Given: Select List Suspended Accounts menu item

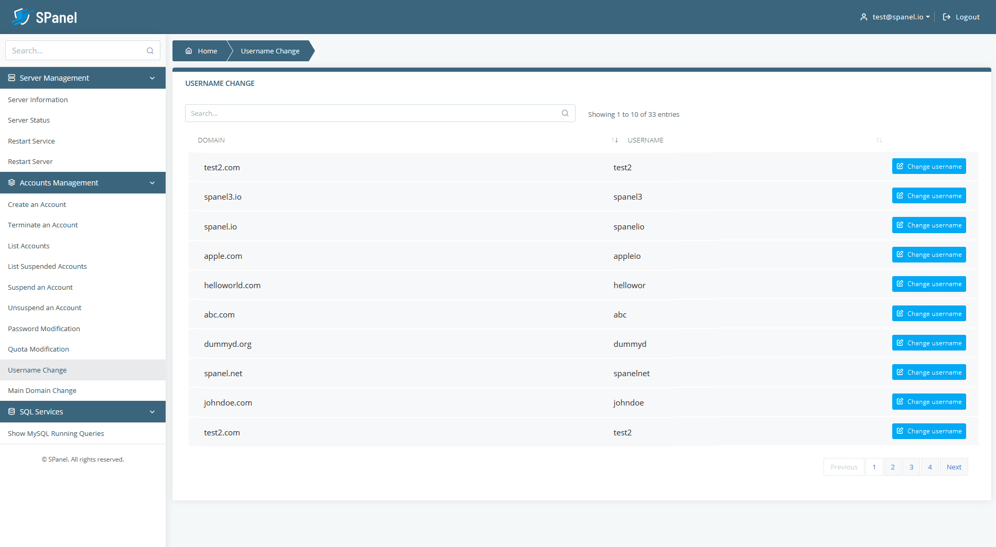Looking at the screenshot, I should pyautogui.click(x=47, y=266).
